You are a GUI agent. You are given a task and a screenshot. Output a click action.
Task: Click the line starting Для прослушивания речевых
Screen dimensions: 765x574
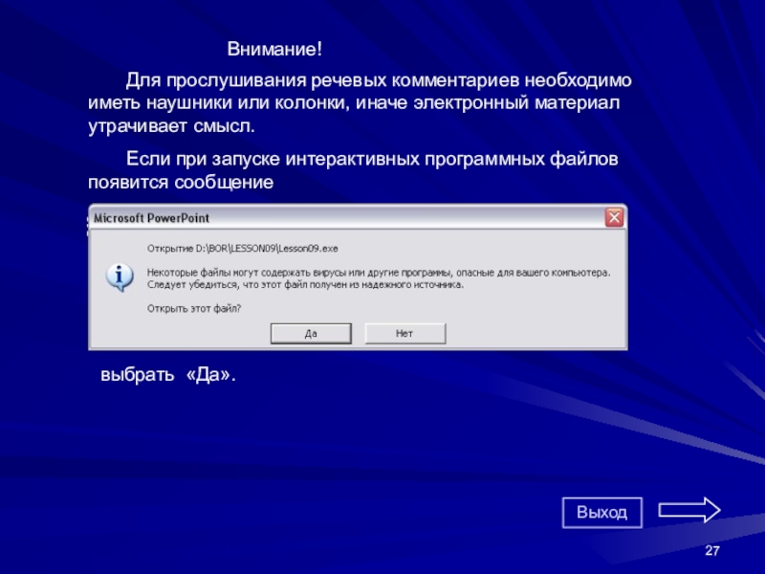coord(379,80)
